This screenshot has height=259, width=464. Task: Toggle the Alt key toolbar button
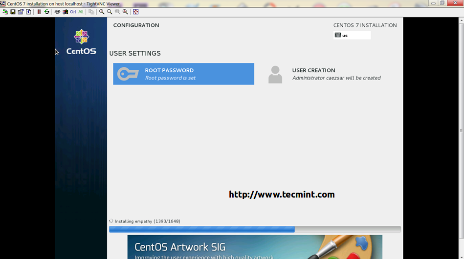(81, 12)
